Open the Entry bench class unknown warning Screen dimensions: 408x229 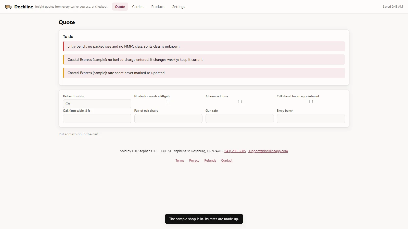pos(204,46)
